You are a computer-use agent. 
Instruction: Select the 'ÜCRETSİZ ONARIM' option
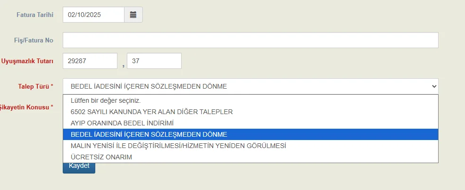(x=101, y=157)
